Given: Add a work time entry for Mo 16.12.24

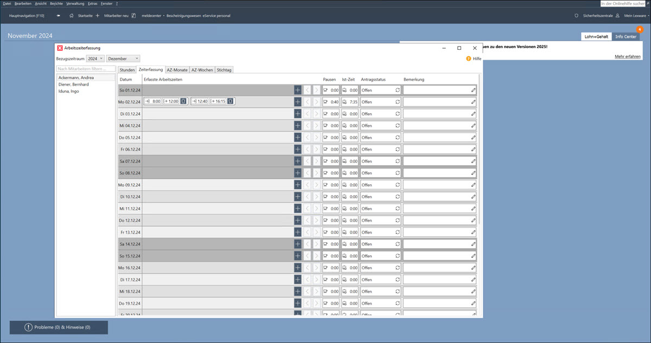Looking at the screenshot, I should click(297, 268).
